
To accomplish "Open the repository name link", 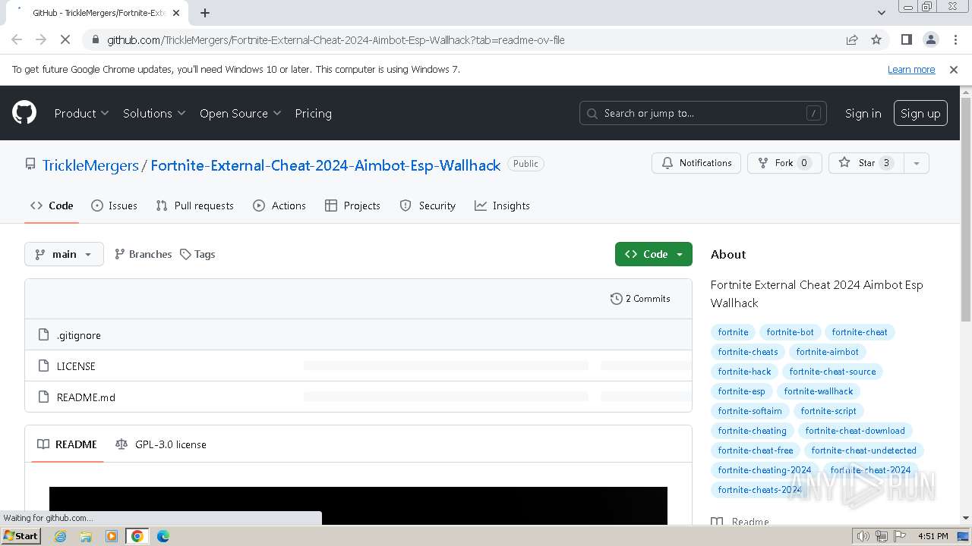I will (326, 165).
